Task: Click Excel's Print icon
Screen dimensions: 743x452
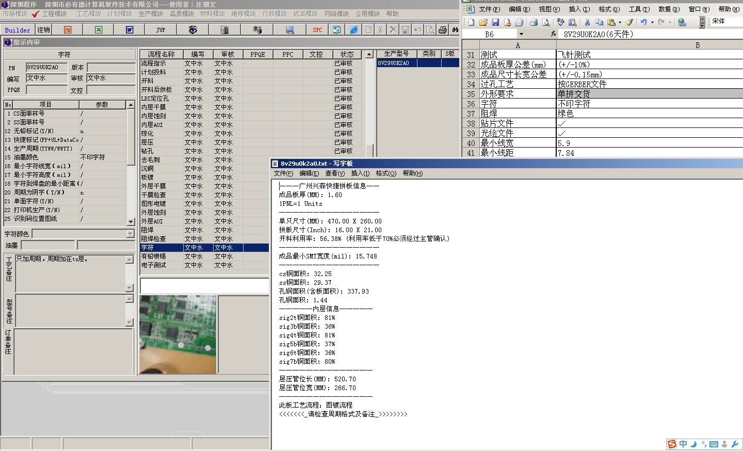Action: [x=534, y=22]
